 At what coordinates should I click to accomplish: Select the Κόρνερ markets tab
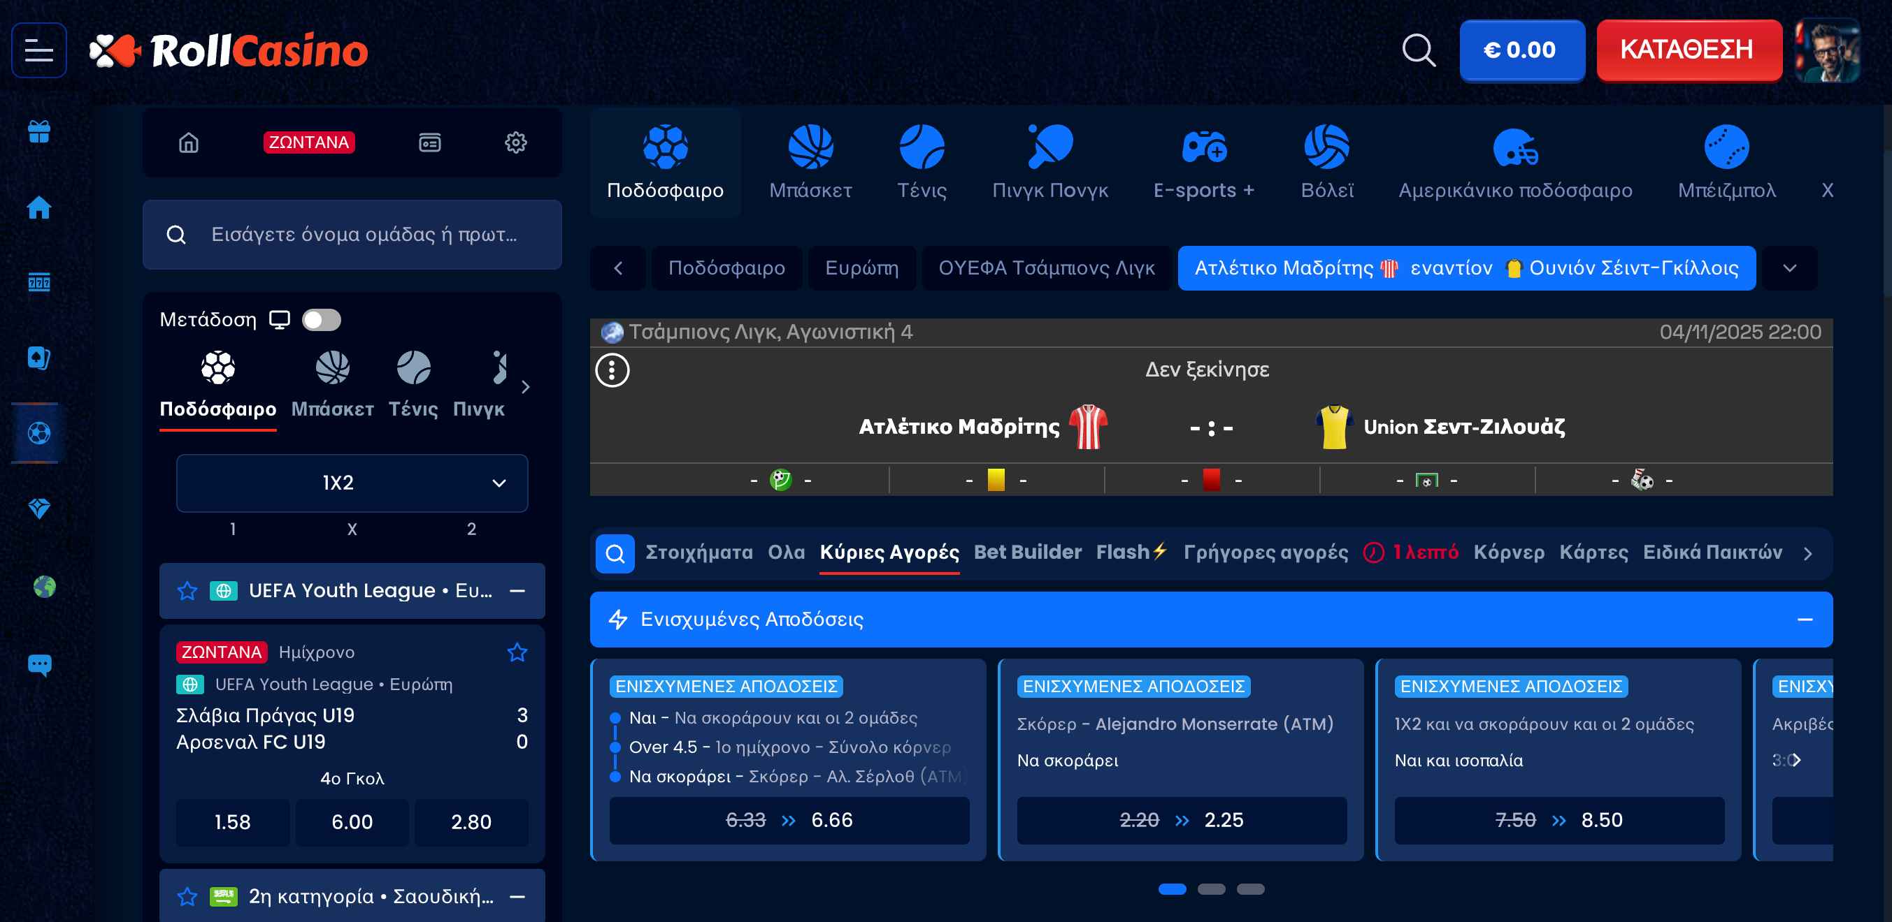pos(1509,552)
